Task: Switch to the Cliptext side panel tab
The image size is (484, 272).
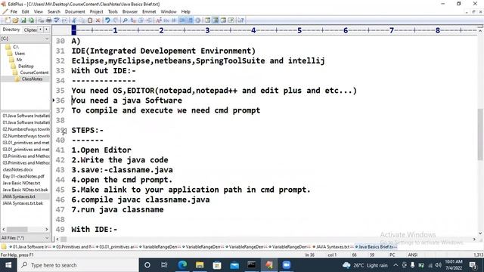Action: (30, 30)
